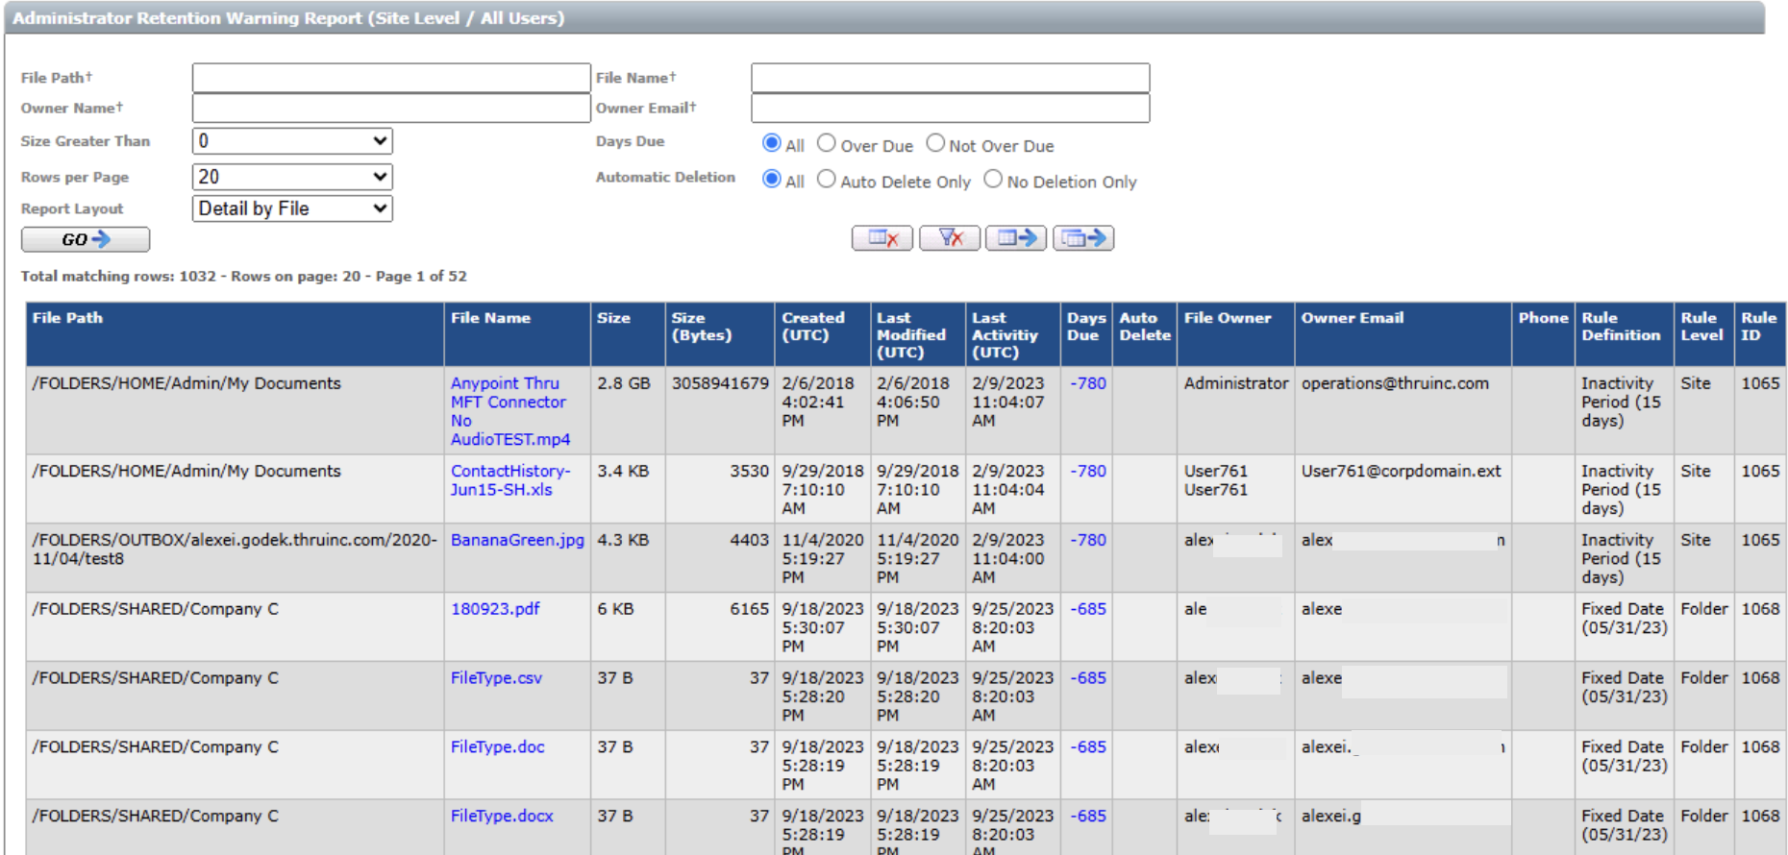
Task: Open the Report Layout dropdown
Action: point(292,208)
